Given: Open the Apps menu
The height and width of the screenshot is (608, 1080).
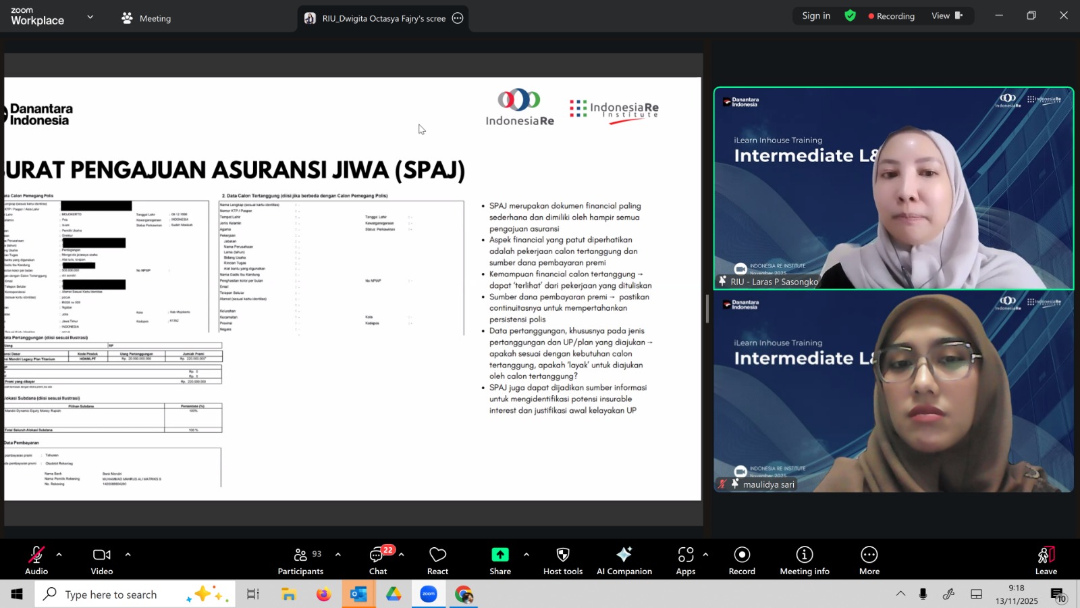Looking at the screenshot, I should click(685, 560).
